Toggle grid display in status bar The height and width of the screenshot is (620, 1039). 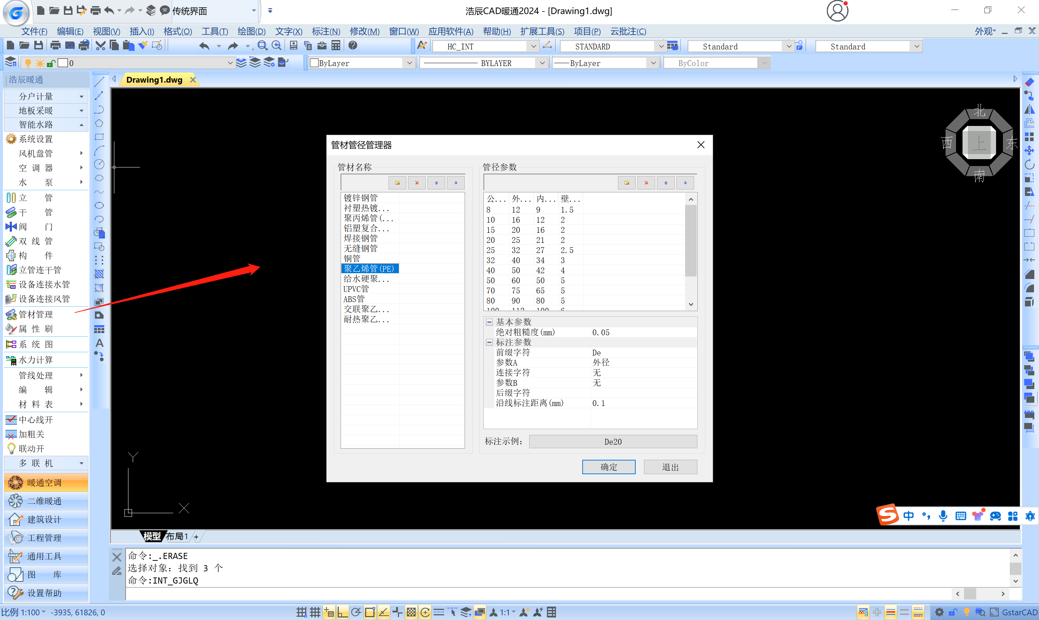click(x=315, y=612)
